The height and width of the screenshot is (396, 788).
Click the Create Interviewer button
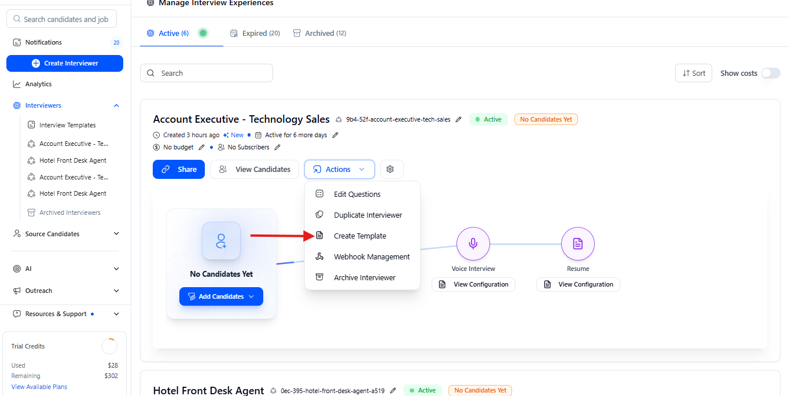click(65, 63)
